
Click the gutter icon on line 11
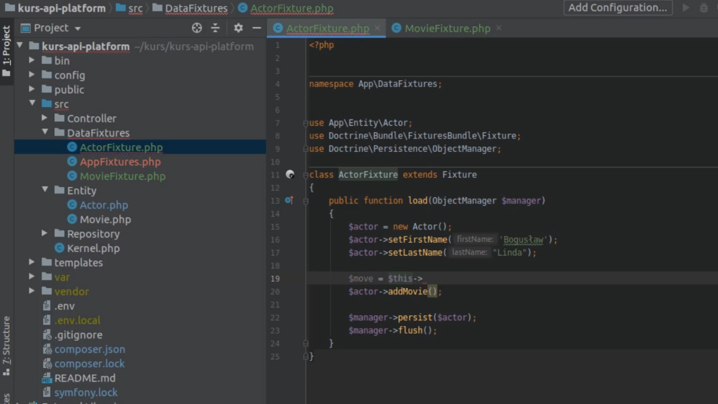tap(290, 174)
